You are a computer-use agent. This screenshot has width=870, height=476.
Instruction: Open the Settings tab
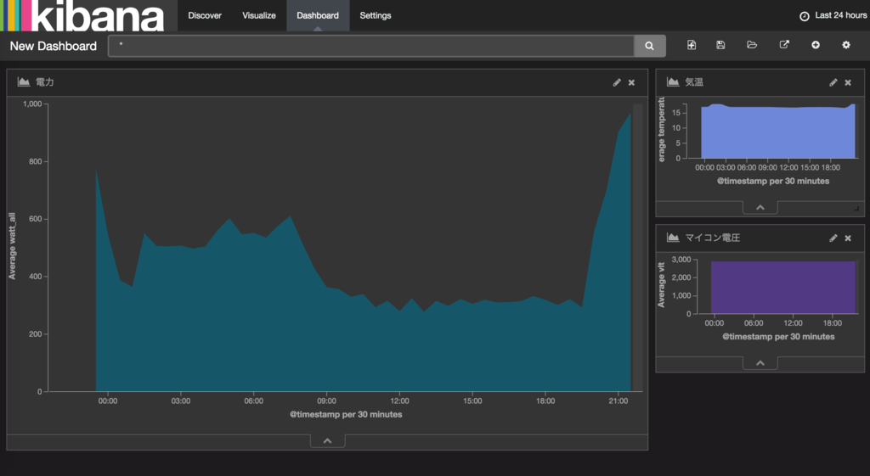click(375, 15)
